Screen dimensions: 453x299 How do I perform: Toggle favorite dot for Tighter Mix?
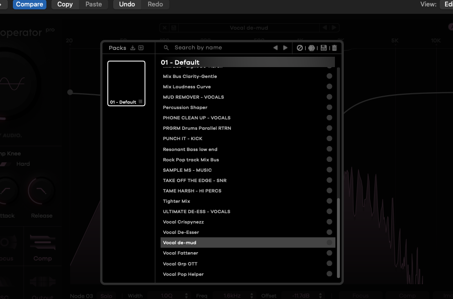tap(329, 201)
